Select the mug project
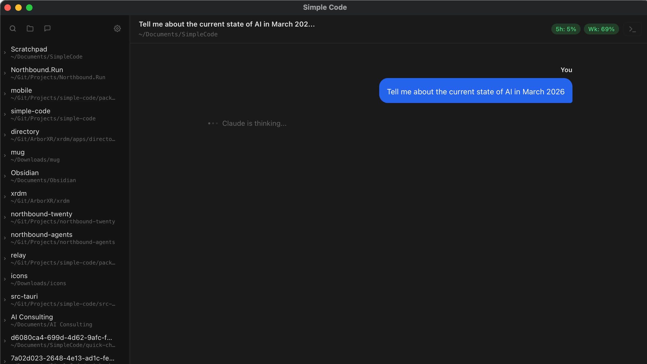Viewport: 647px width, 364px height. pos(65,156)
